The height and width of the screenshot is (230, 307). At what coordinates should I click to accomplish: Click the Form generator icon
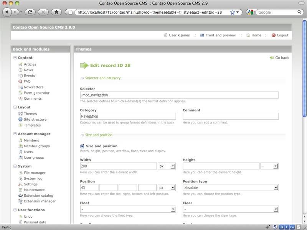click(20, 93)
